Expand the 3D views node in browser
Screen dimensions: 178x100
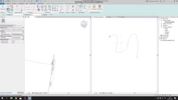161,25
